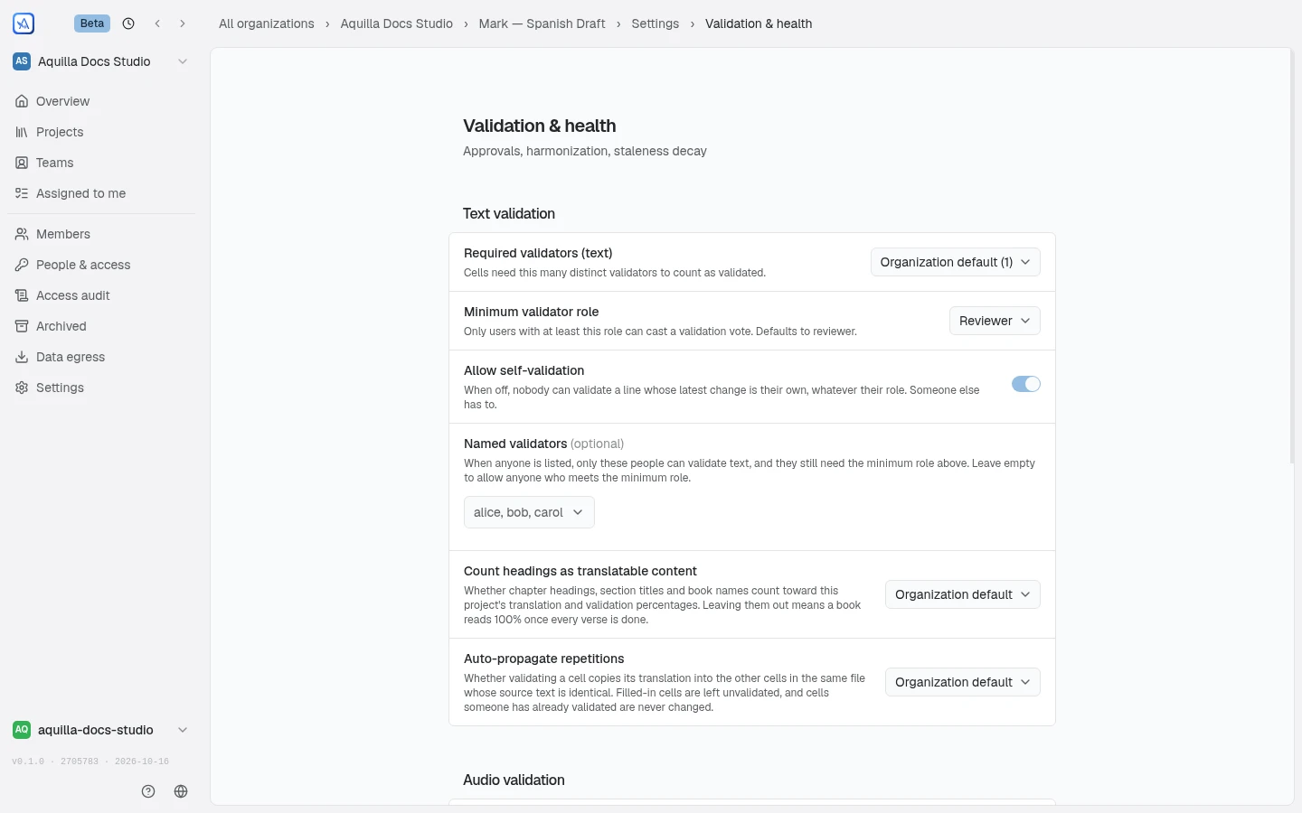This screenshot has width=1302, height=813.
Task: Click the Settings breadcrumb link
Action: pyautogui.click(x=656, y=23)
